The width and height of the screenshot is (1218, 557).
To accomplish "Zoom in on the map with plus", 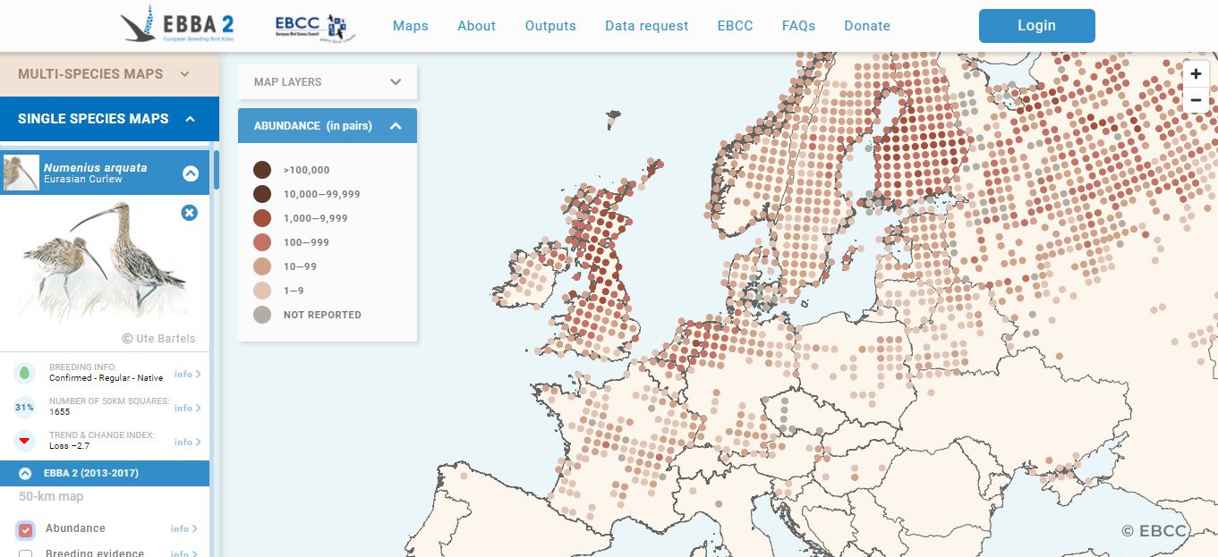I will coord(1196,74).
